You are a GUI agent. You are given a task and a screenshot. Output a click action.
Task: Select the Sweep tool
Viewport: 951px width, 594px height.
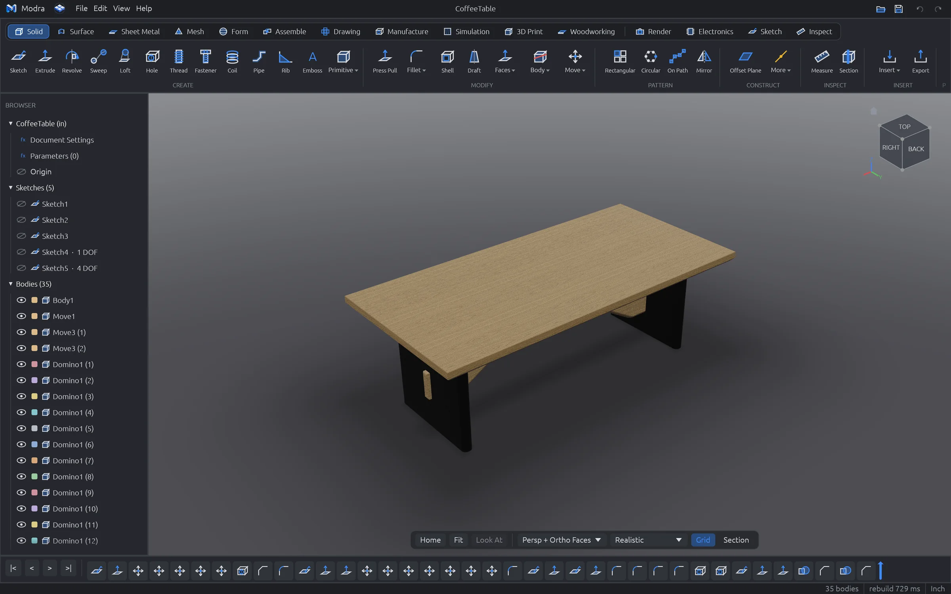[98, 61]
